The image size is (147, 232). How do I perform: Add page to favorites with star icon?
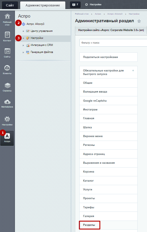pos(139,21)
